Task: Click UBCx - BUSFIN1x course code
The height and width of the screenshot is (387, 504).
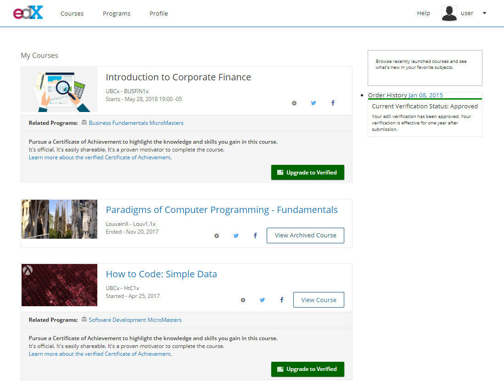Action: click(127, 91)
